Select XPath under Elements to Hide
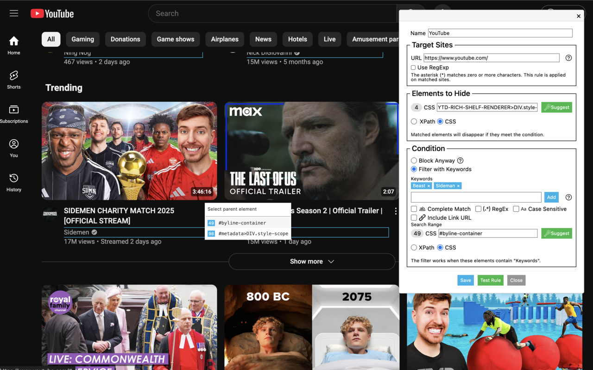Viewport: 593px width, 370px height. point(414,122)
